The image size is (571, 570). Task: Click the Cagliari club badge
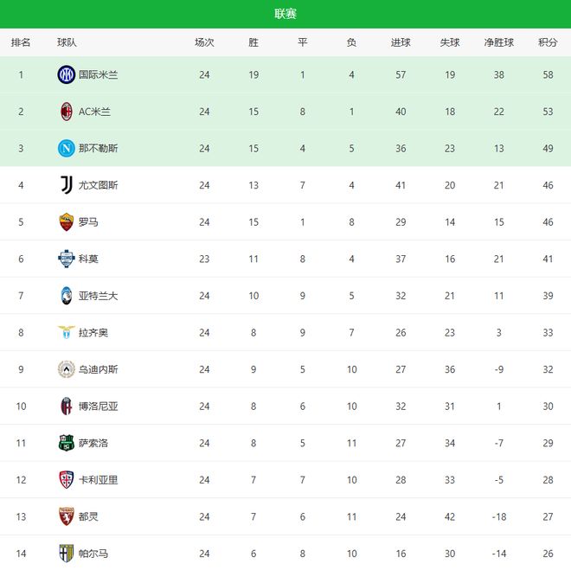(67, 479)
